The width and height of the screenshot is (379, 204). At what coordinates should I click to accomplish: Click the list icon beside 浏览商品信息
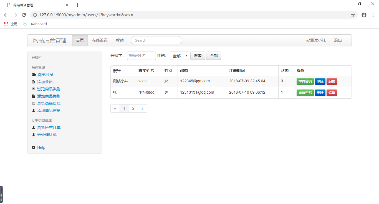(x=34, y=104)
